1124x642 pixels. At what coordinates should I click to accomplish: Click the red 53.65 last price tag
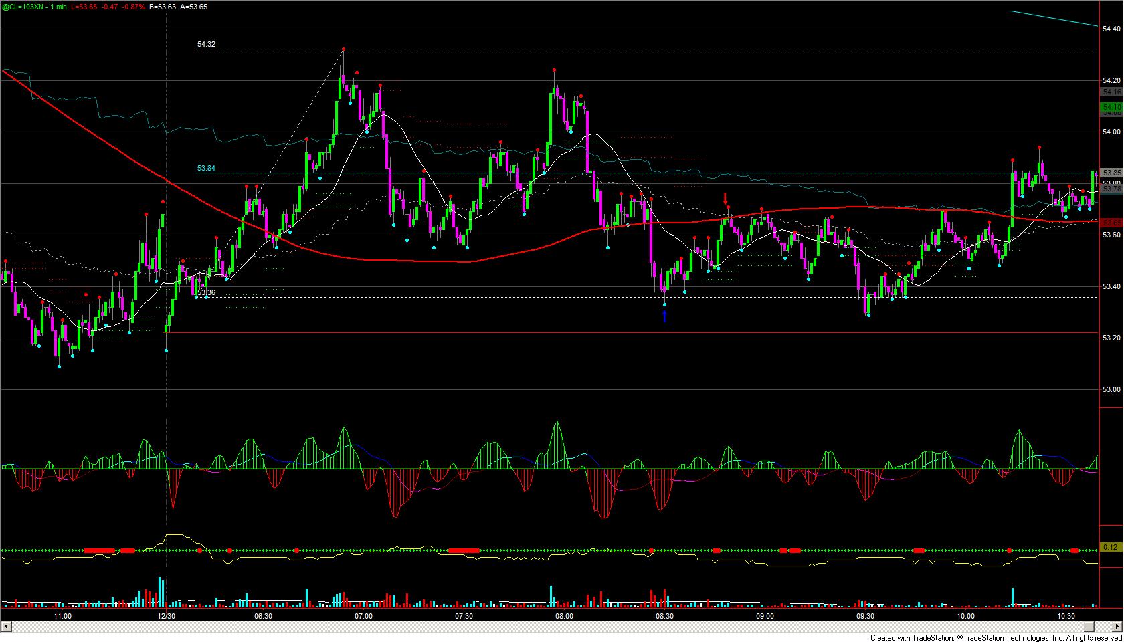click(x=1111, y=223)
